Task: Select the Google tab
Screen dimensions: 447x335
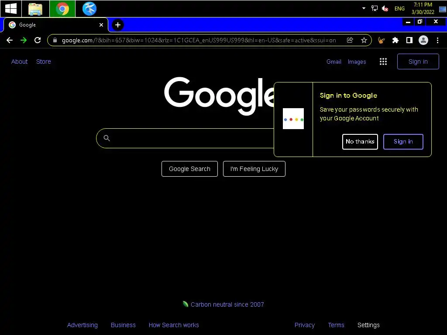Action: [x=55, y=25]
